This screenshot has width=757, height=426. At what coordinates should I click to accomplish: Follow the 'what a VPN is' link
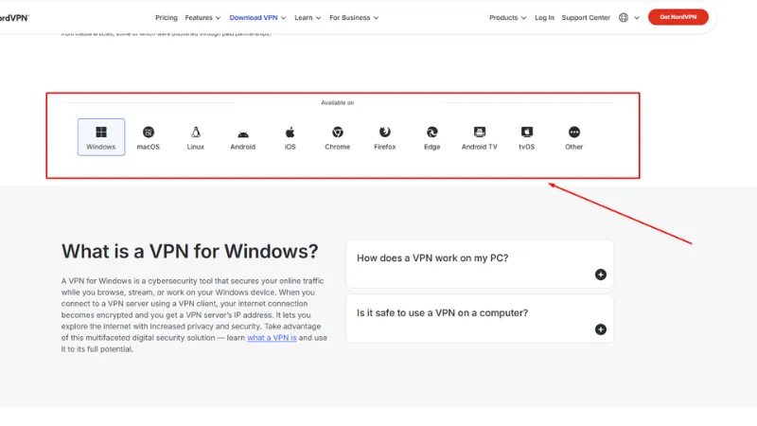click(x=272, y=338)
